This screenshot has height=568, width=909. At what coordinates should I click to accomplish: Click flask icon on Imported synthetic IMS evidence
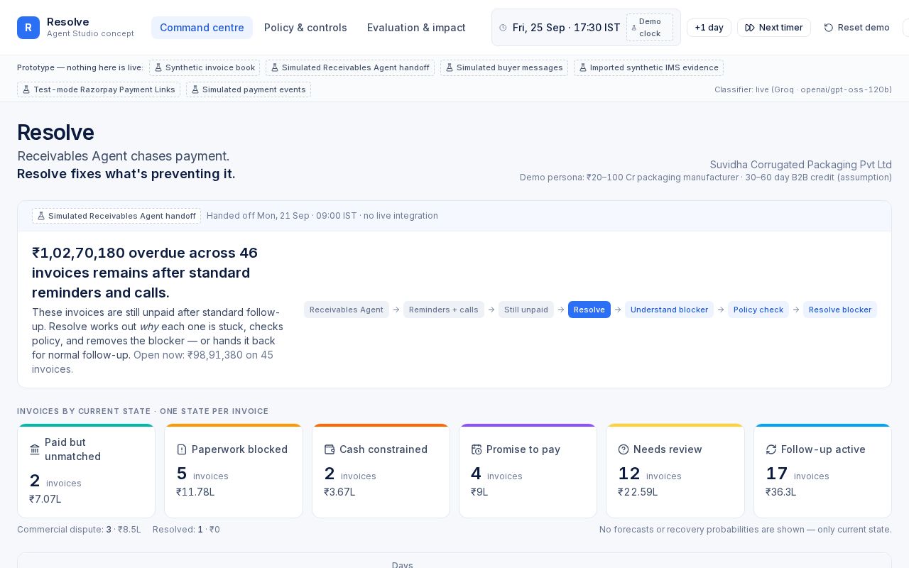coord(583,67)
